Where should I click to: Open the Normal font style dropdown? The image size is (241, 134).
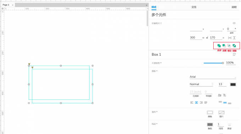201,84
